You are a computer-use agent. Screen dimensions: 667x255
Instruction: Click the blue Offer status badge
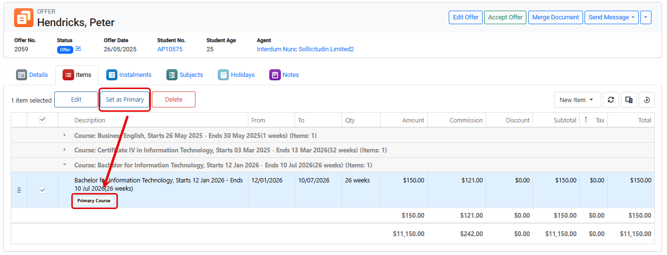(x=65, y=49)
